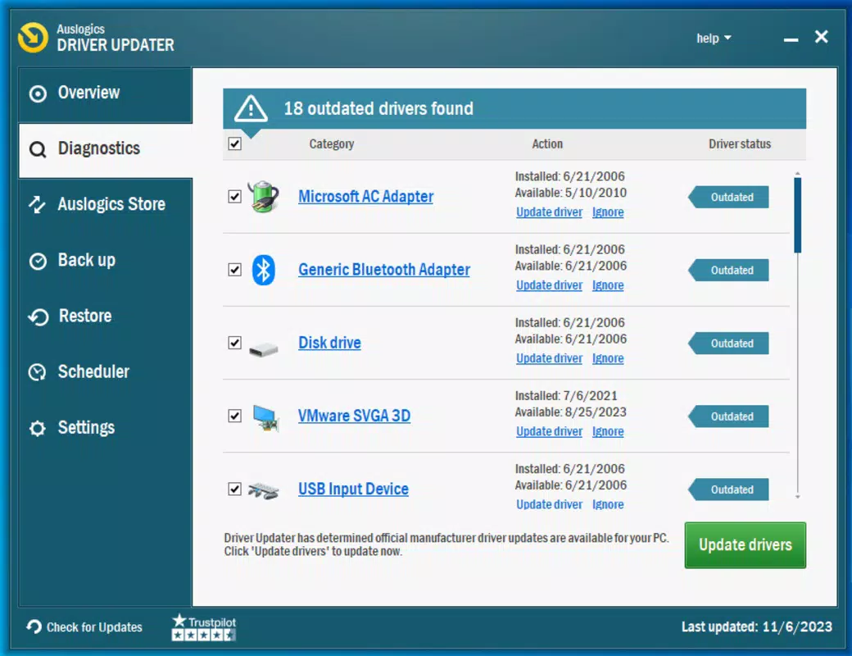Click the Bluetooth icon beside Generic Bluetooth Adapter
The width and height of the screenshot is (852, 656).
pos(264,270)
